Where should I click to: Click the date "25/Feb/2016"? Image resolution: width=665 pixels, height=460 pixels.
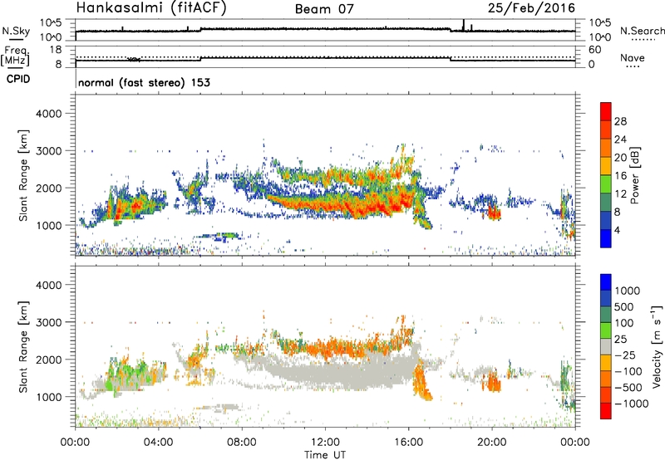click(x=531, y=7)
